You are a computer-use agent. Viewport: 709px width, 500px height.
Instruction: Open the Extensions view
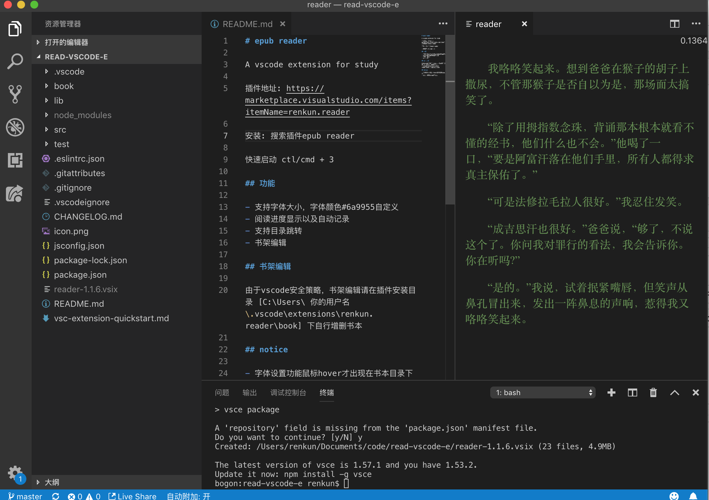[x=15, y=160]
